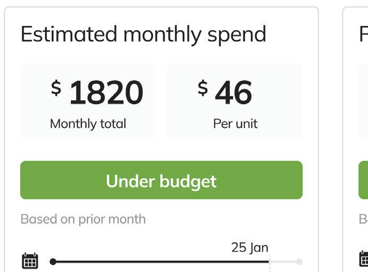Screen dimensions: 368x272
Task: Click the light unfilled portion of the slider track
Action: tap(284, 261)
